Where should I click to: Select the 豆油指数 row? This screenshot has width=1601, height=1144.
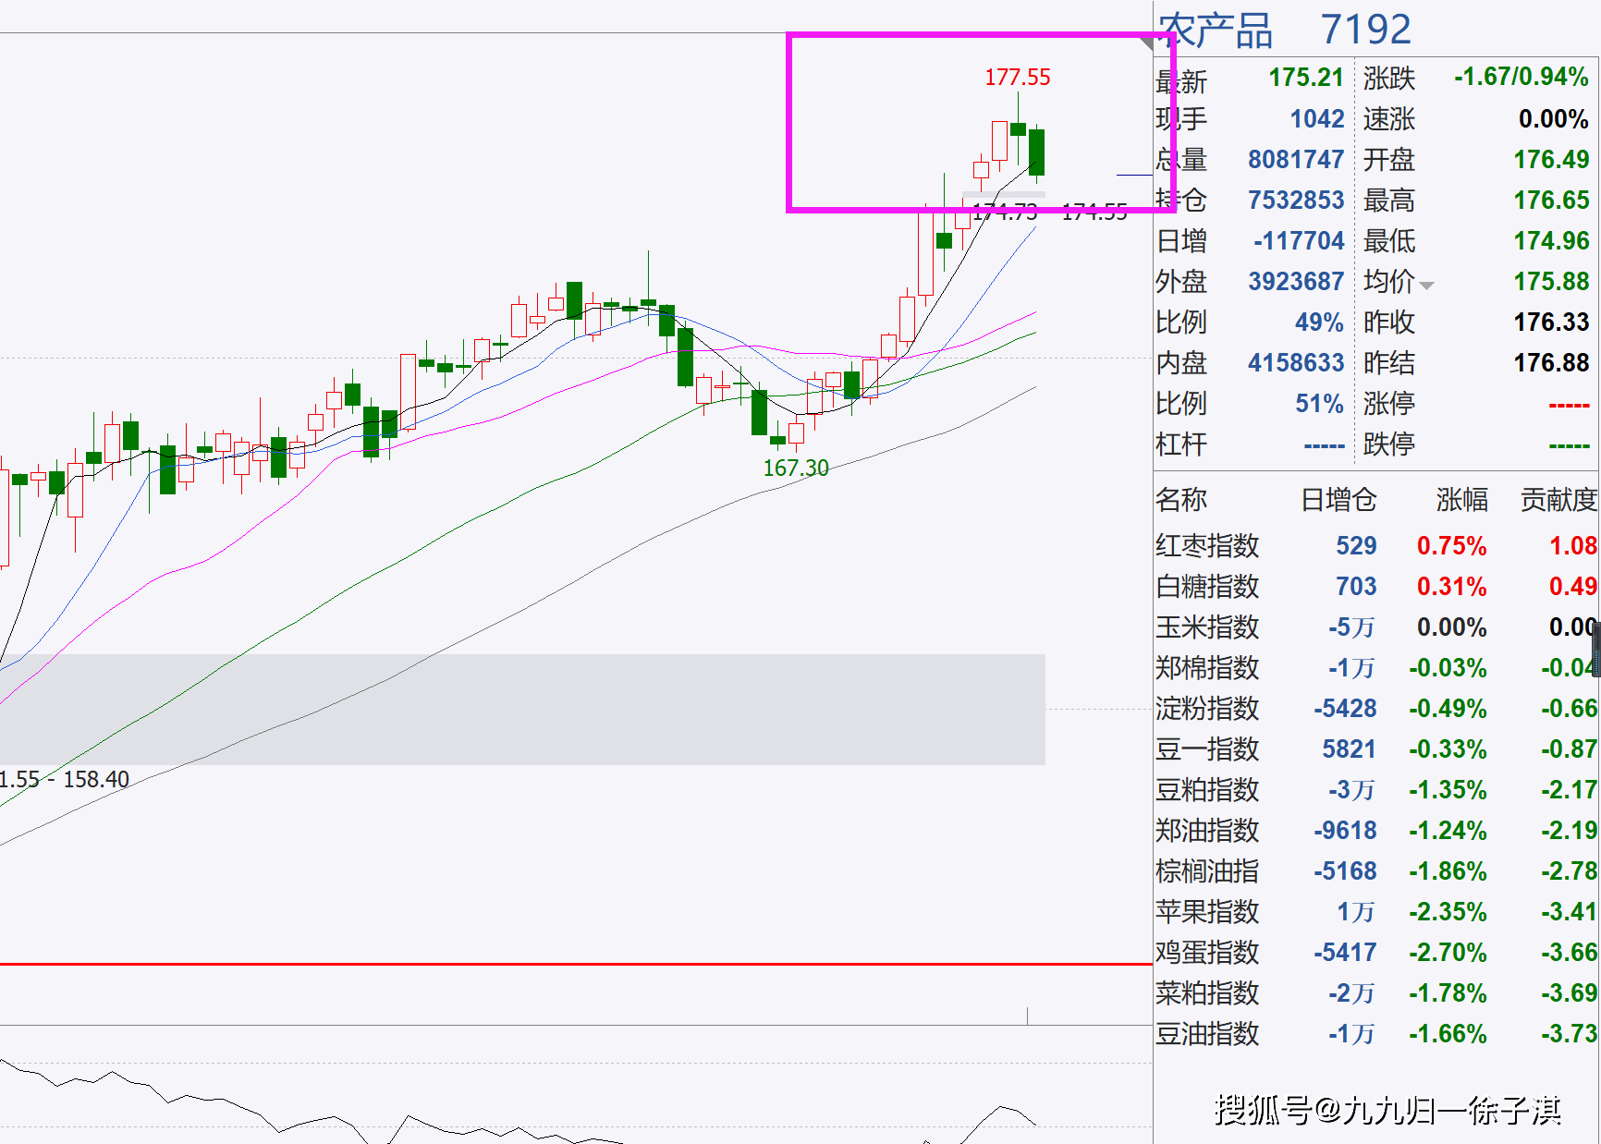tap(1376, 1034)
